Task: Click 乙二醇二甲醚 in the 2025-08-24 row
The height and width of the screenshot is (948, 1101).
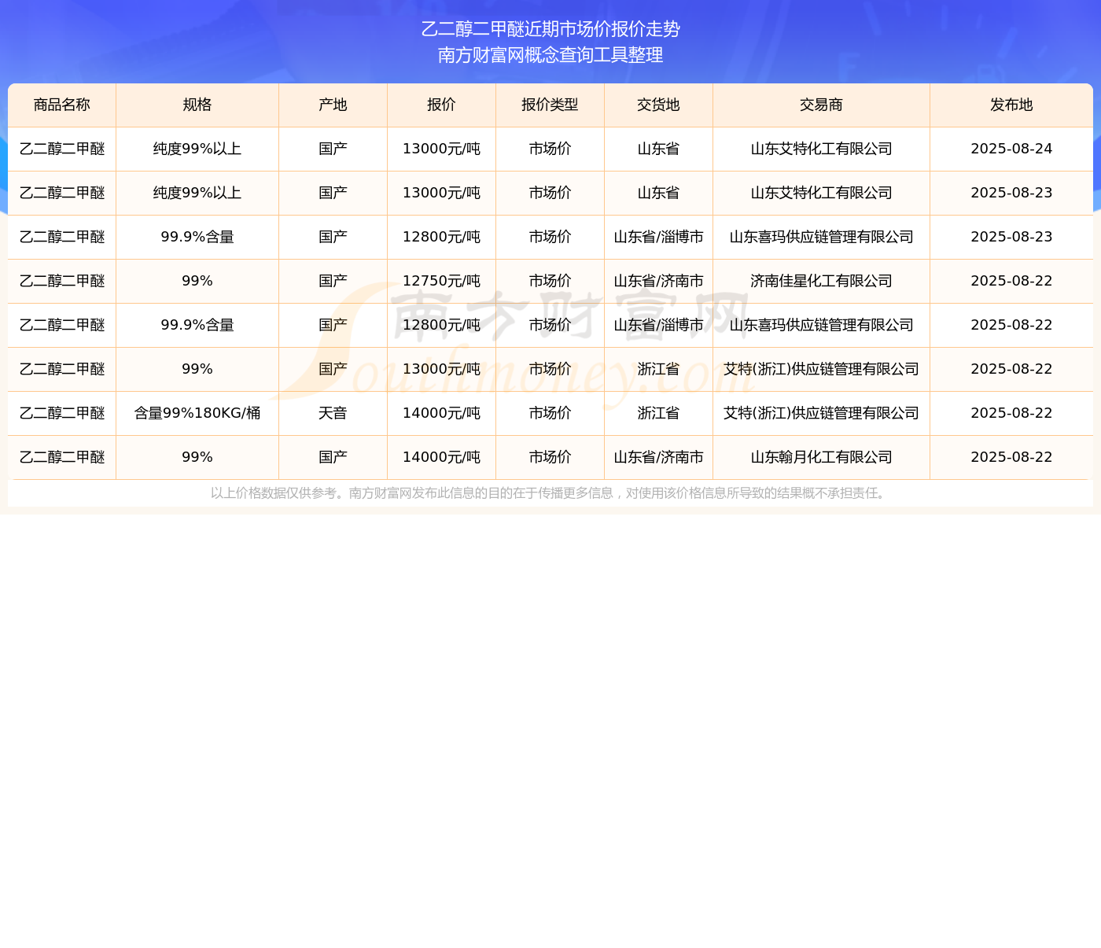Action: pyautogui.click(x=62, y=149)
